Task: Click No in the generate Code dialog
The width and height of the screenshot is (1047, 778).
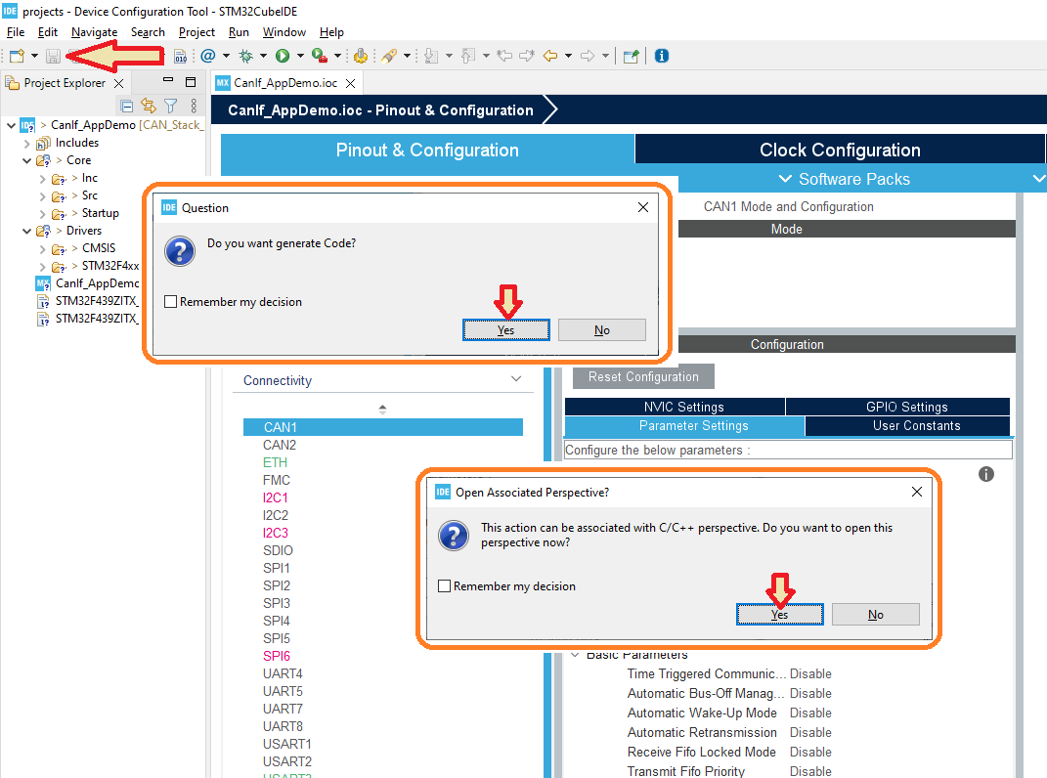Action: tap(602, 330)
